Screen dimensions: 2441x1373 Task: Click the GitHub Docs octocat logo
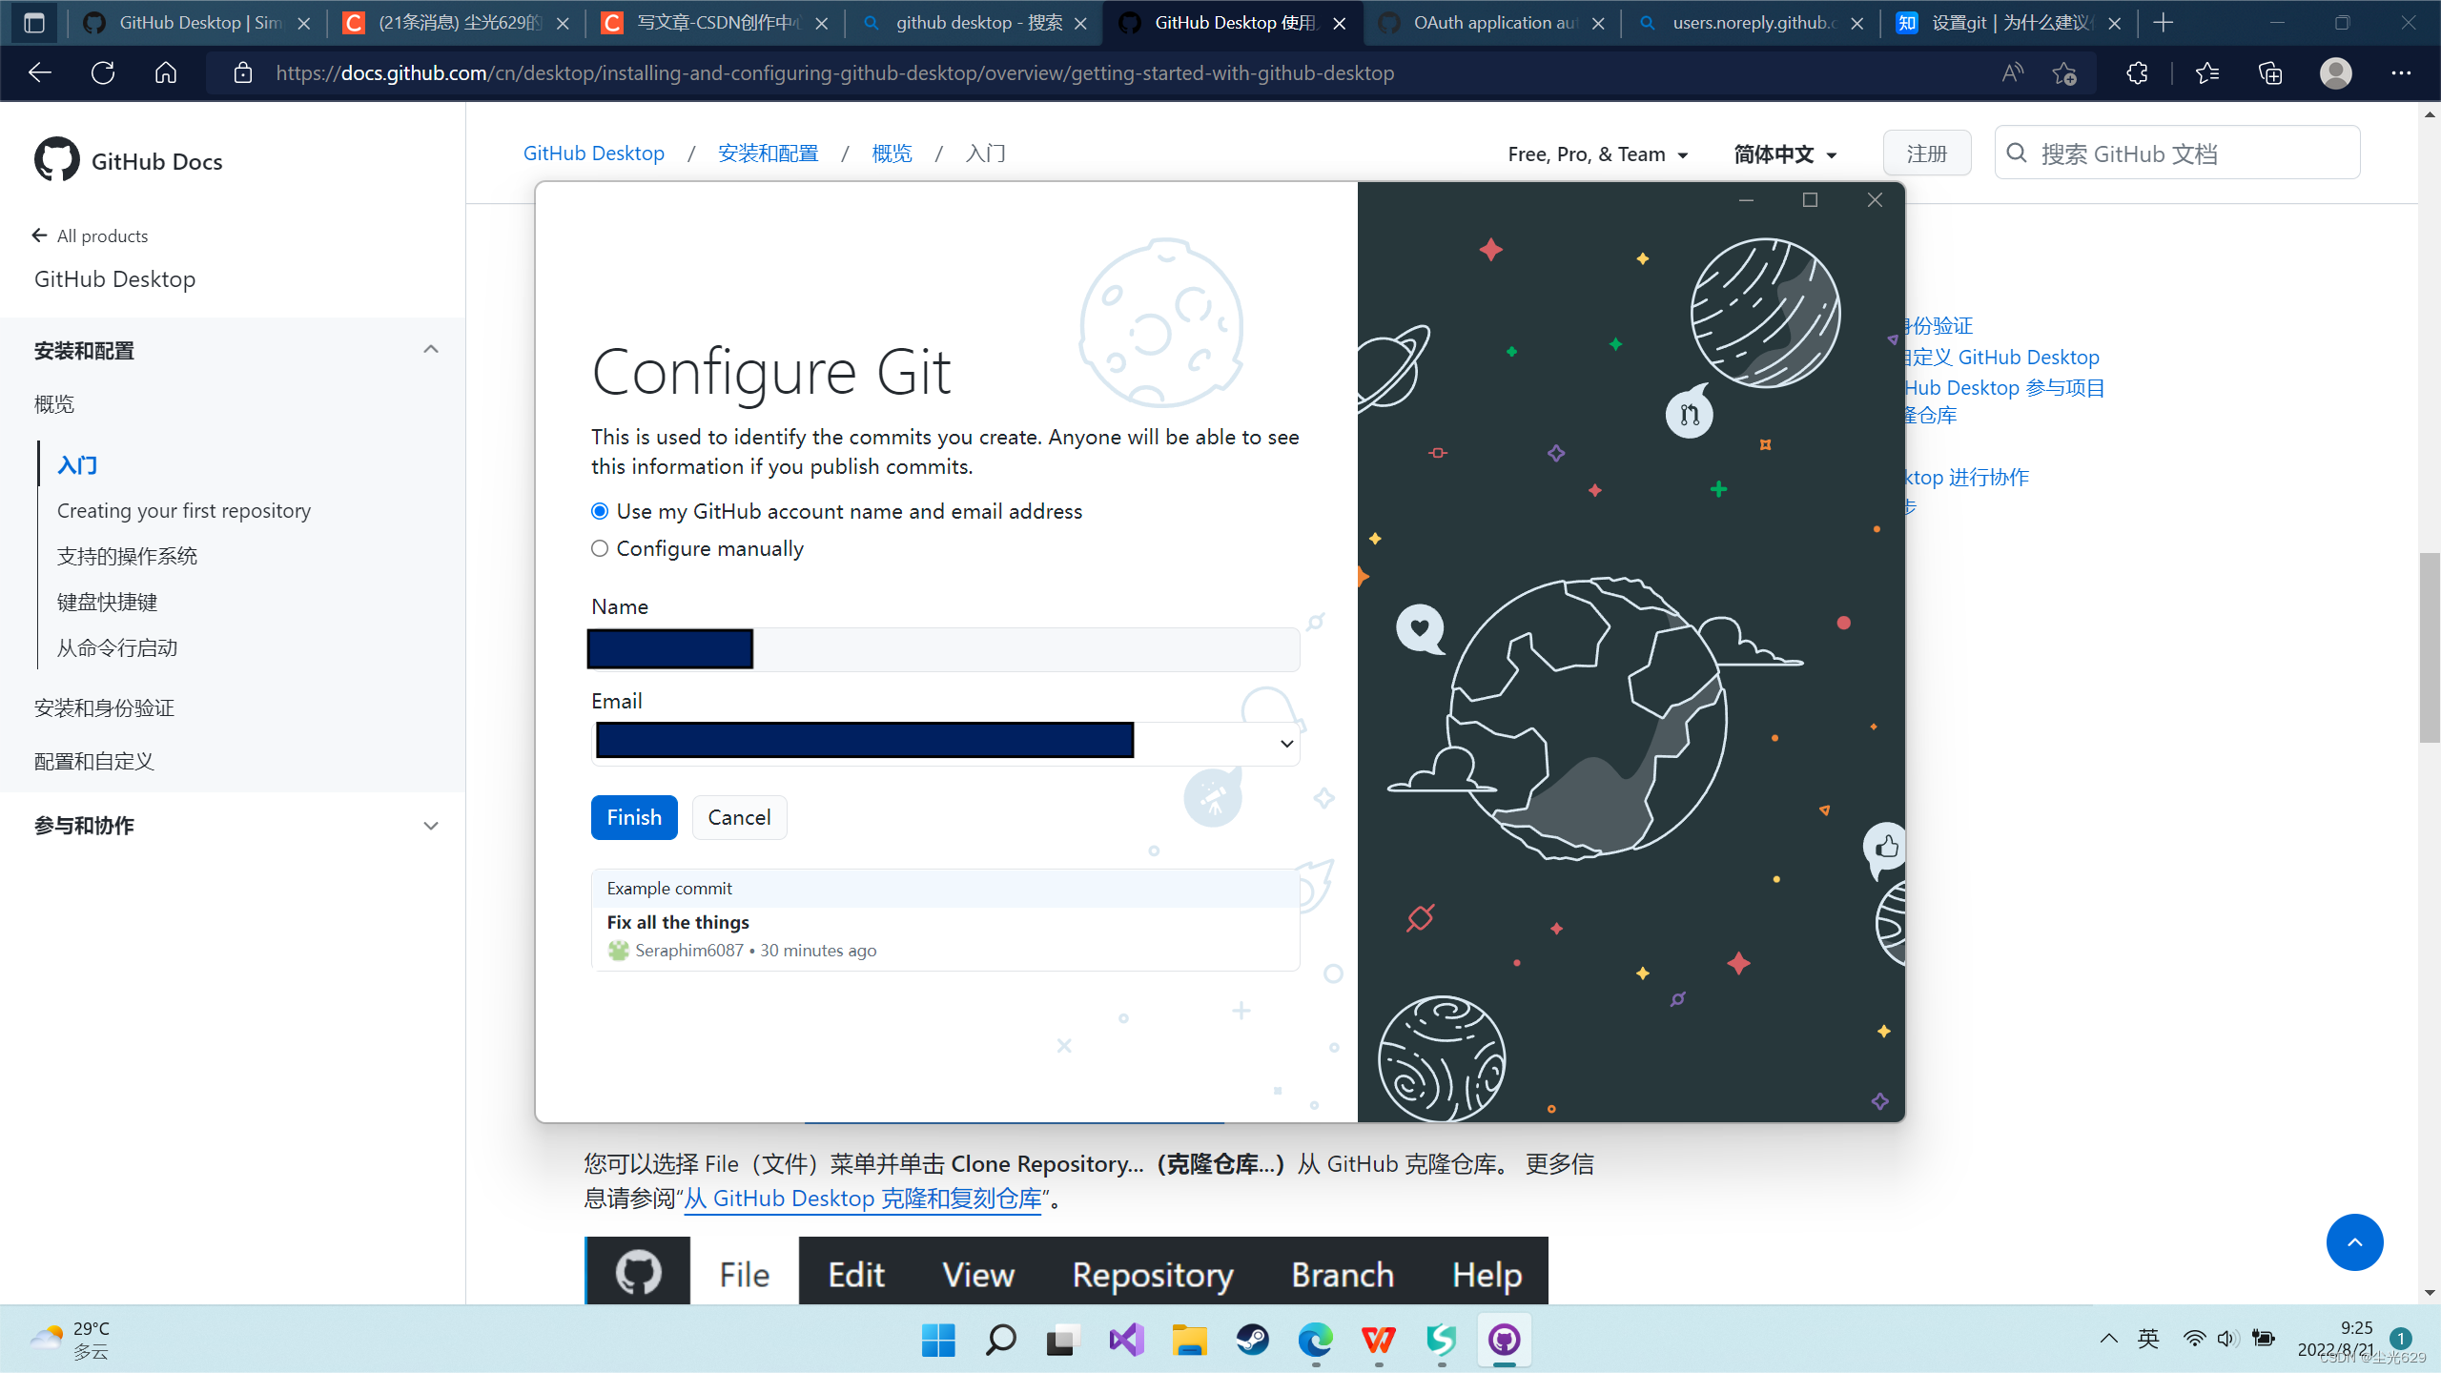coord(57,159)
